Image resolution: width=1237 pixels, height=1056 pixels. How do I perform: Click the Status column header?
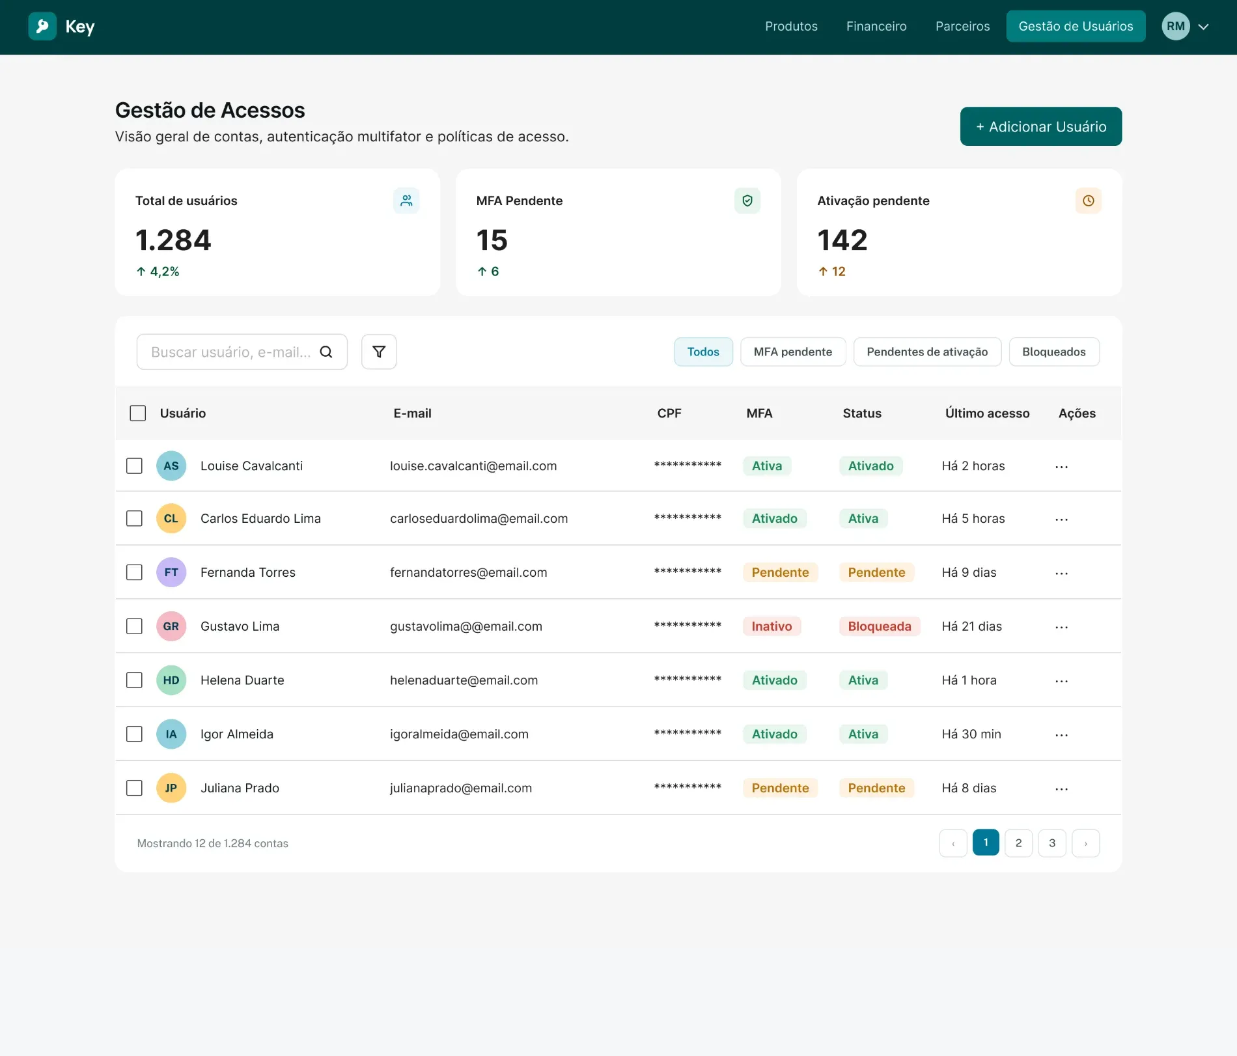(862, 413)
